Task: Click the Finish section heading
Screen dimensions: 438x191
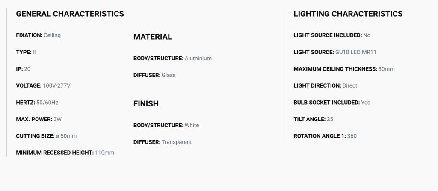Action: 146,103
